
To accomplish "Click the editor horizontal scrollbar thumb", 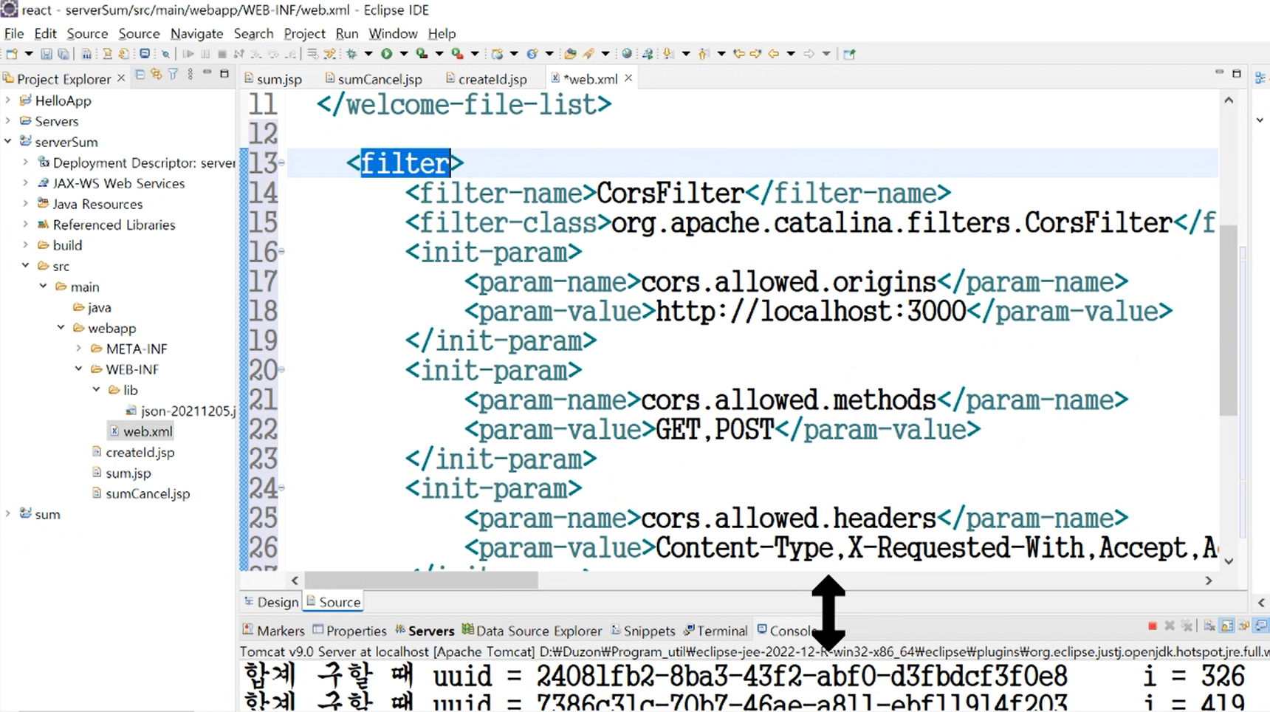I will click(x=421, y=581).
